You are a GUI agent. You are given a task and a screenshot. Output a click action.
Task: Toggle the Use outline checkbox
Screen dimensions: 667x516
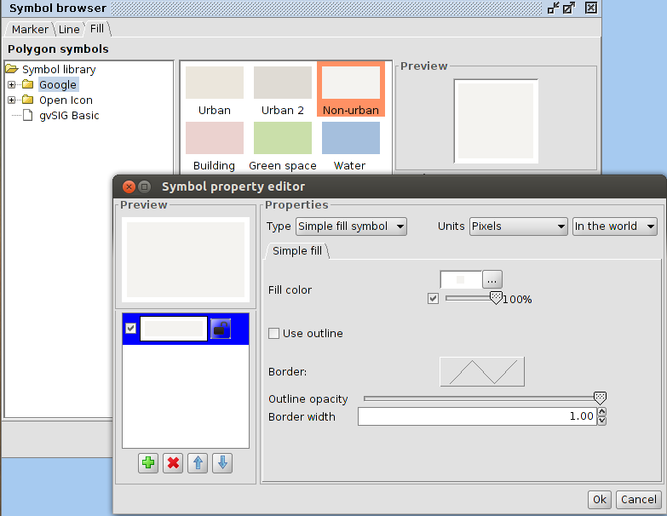[274, 334]
